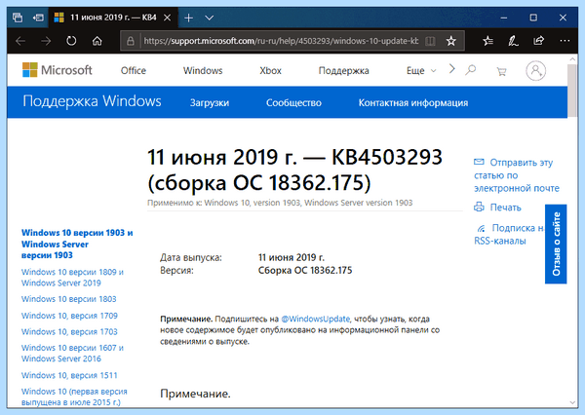Click the Microsoft logo
Screen dimensions: 585x415
[x=58, y=70]
